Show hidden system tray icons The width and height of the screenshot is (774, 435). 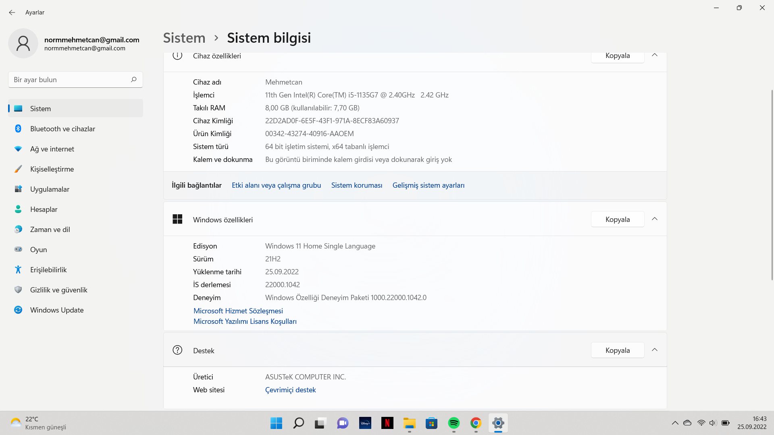coord(675,423)
